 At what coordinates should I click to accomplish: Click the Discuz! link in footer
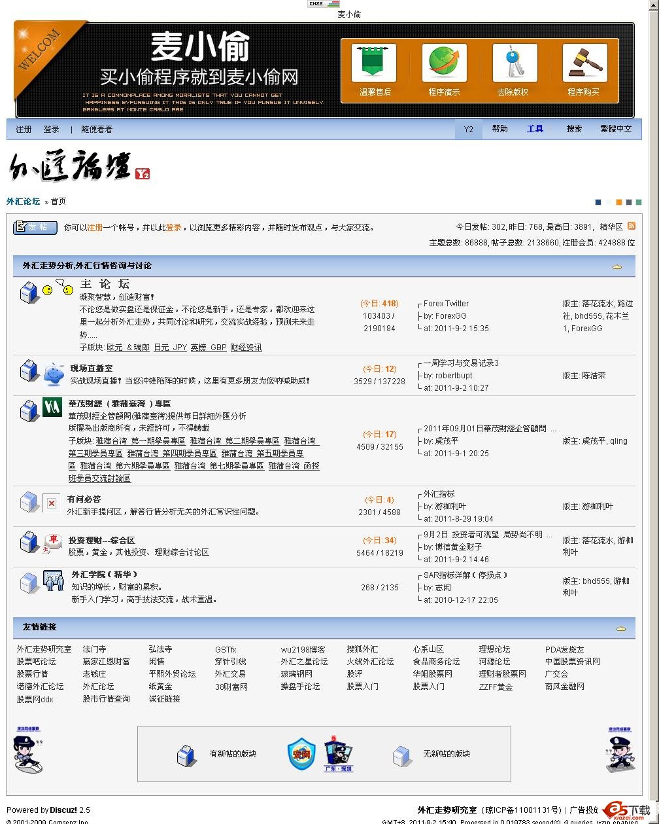64,810
